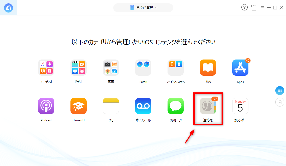Switch to category grid view button
This screenshot has height=166, width=286.
pyautogui.click(x=280, y=91)
